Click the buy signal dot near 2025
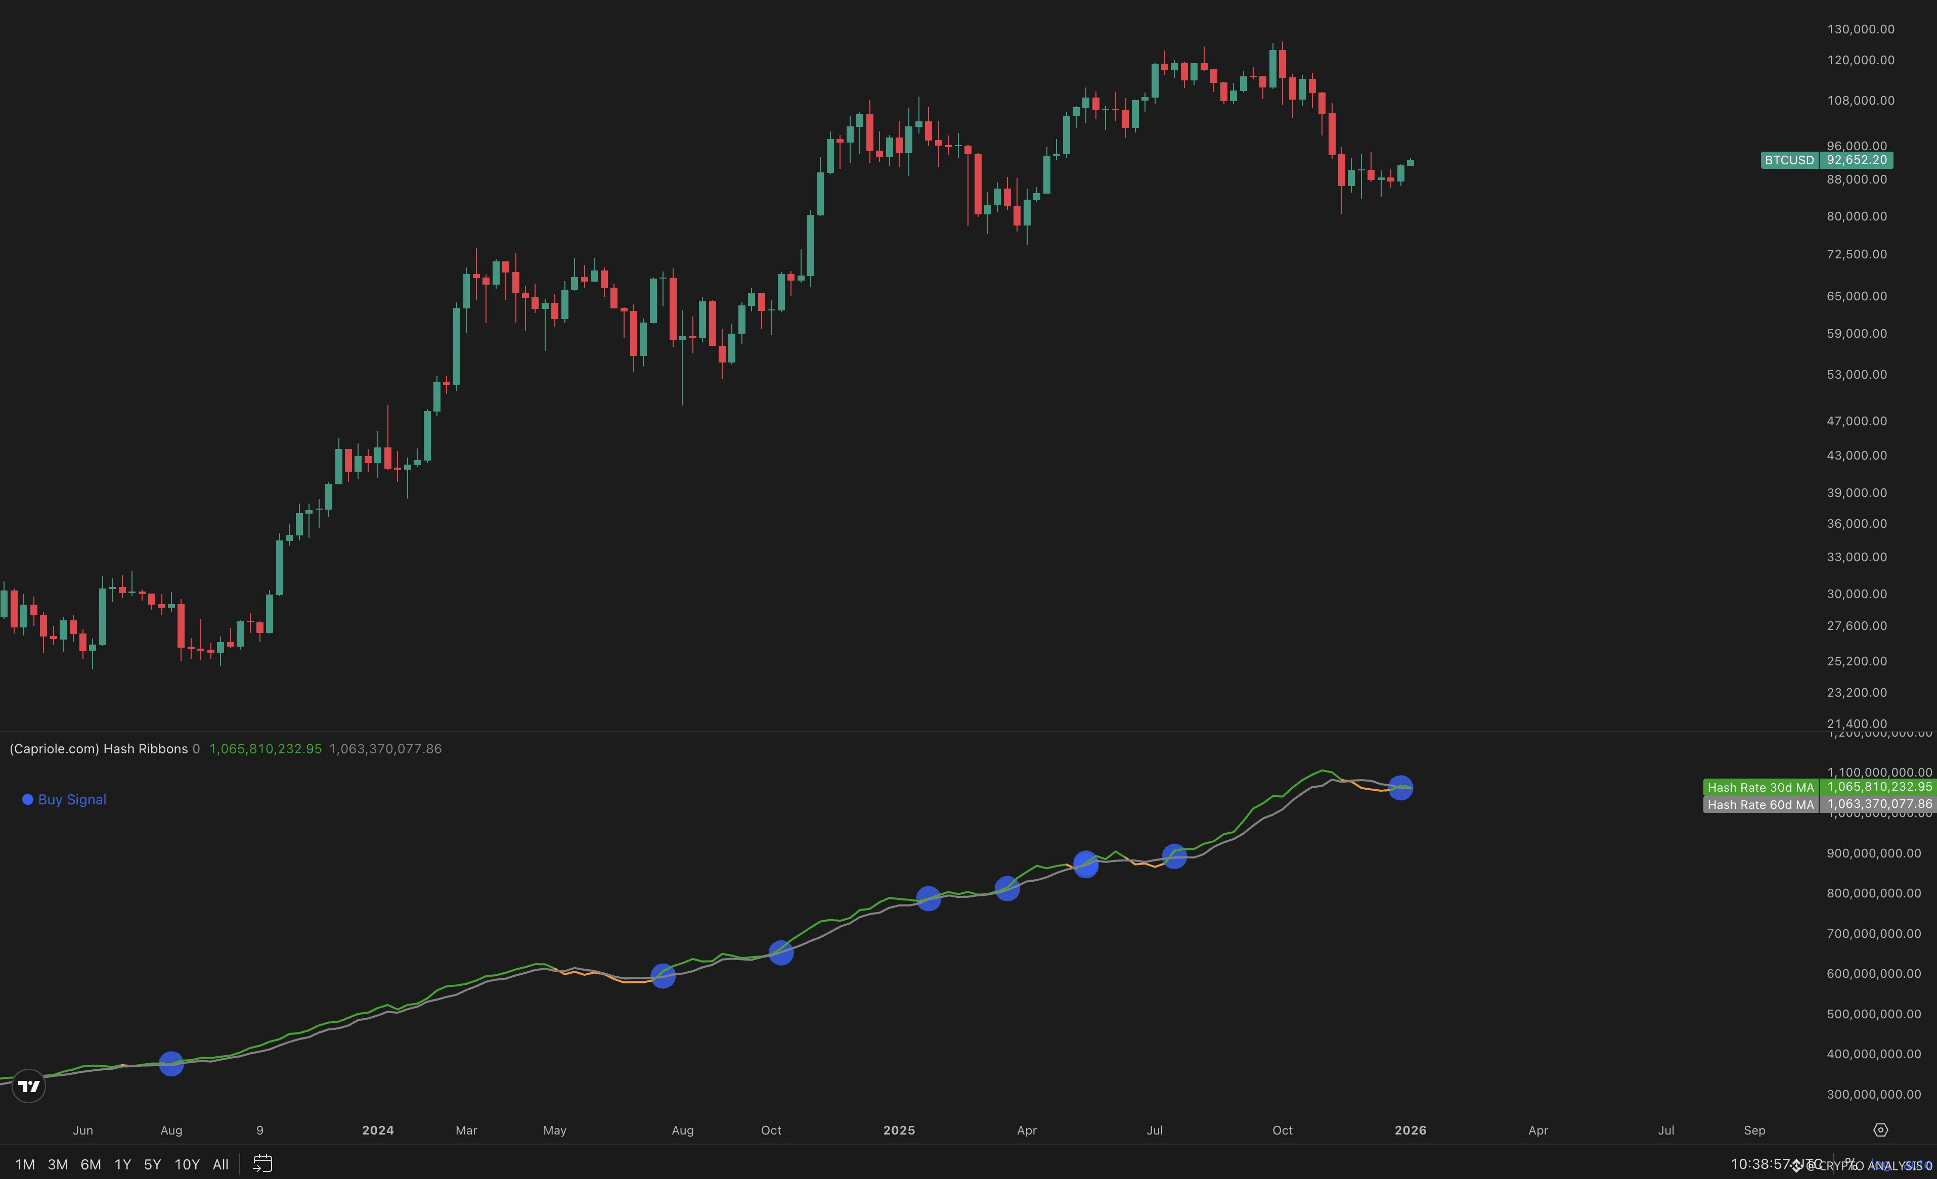 [x=929, y=898]
